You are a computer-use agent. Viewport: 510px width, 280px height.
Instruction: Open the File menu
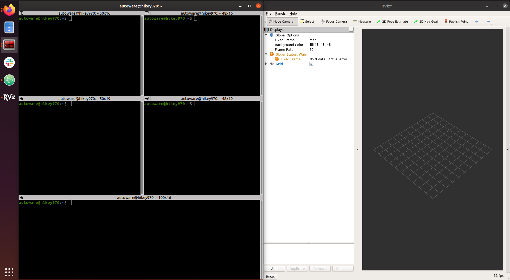click(269, 14)
